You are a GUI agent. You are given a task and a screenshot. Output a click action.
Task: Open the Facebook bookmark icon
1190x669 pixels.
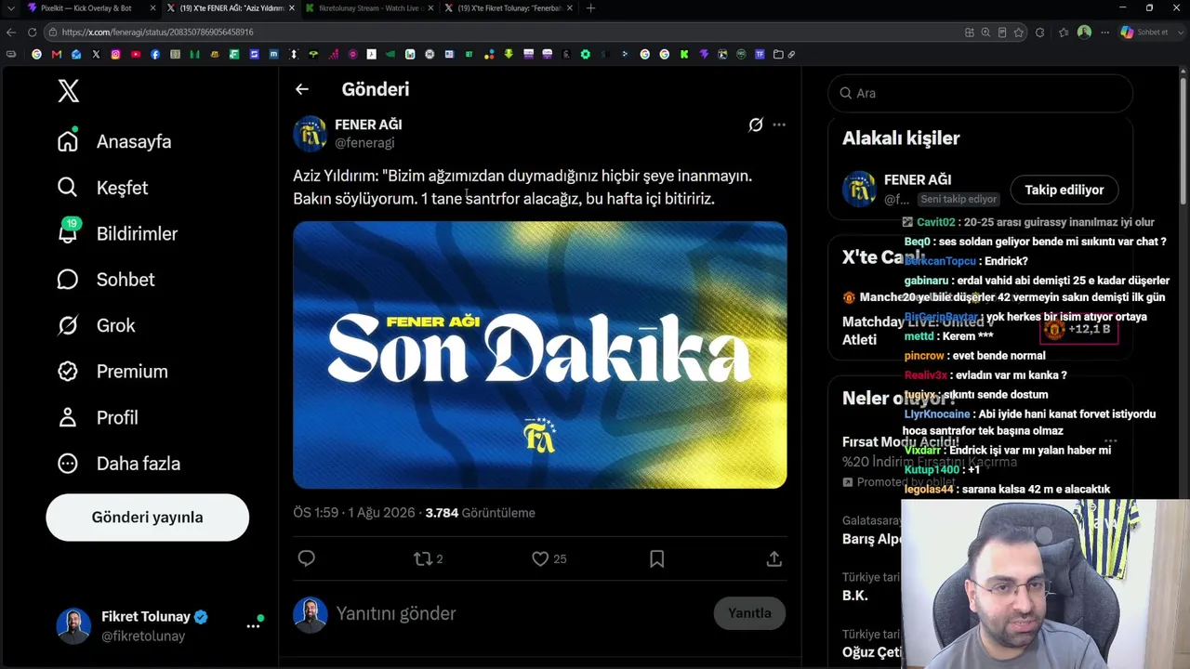click(x=154, y=55)
